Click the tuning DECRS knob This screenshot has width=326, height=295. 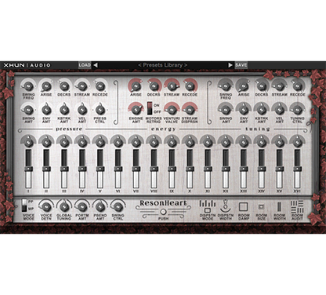pyautogui.click(x=261, y=86)
